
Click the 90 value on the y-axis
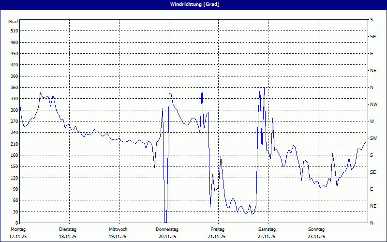(x=15, y=189)
